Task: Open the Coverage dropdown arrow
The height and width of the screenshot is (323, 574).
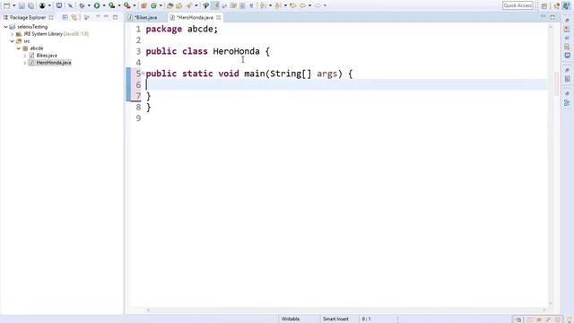Action: 119,5
